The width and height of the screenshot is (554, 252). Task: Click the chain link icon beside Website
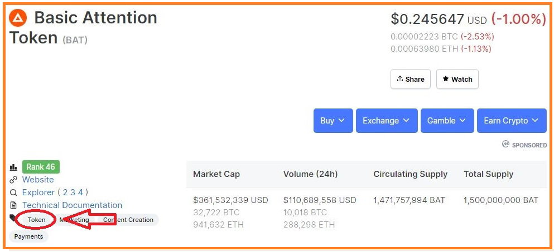13,180
